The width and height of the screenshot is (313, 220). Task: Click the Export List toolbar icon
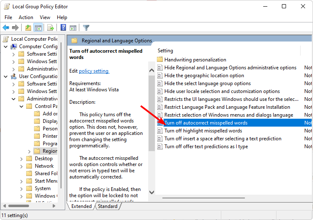click(x=51, y=27)
